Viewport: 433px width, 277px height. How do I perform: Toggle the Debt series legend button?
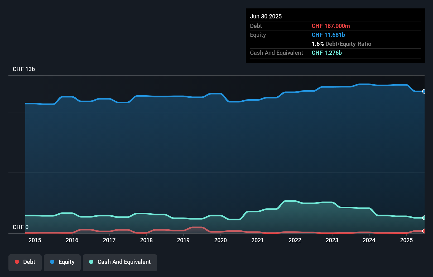25,262
